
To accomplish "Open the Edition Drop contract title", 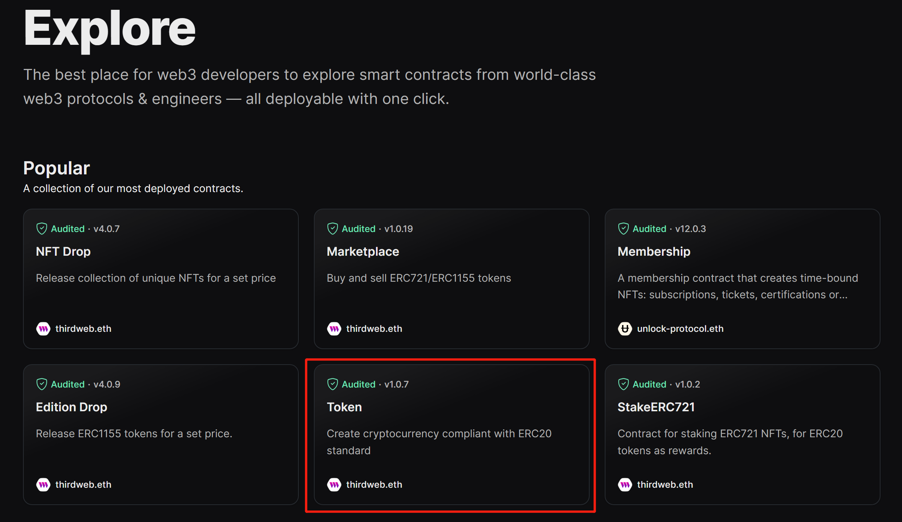I will pos(72,407).
